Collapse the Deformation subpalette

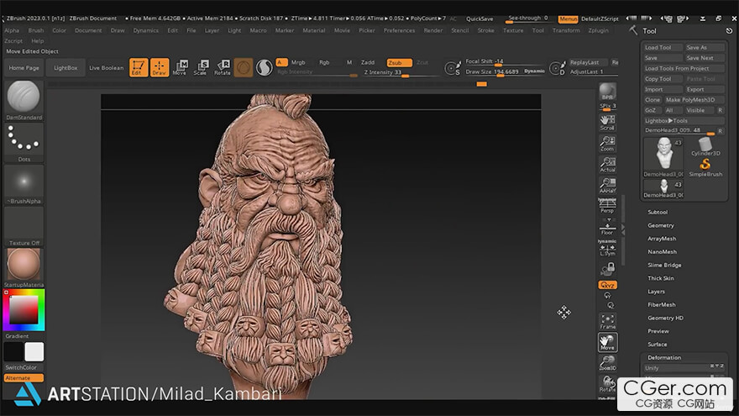point(664,357)
